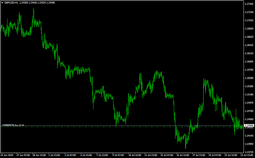Click the 9 Jul 07:00 time label
The height and width of the screenshot is (158, 255).
(x=118, y=155)
